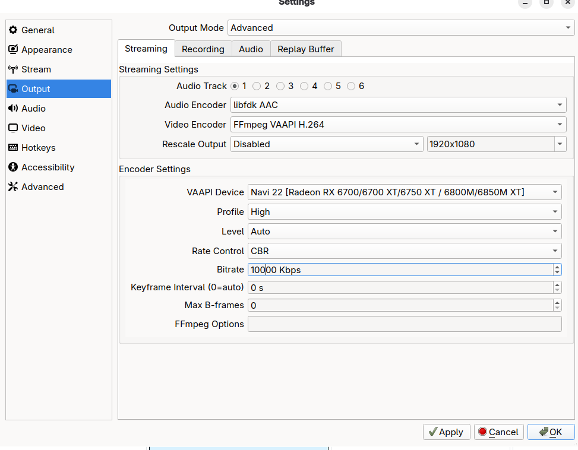This screenshot has width=578, height=450.
Task: Open Accessibility settings icon
Action: tap(13, 167)
